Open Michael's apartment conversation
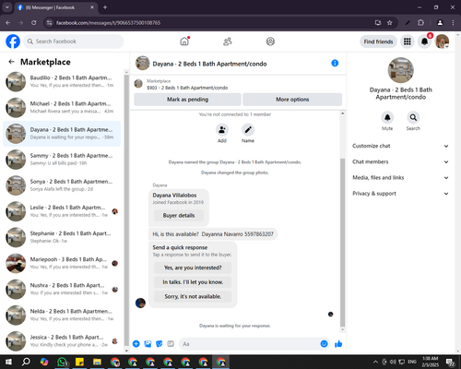Screen dimensions: 461x369 click(x=62, y=108)
